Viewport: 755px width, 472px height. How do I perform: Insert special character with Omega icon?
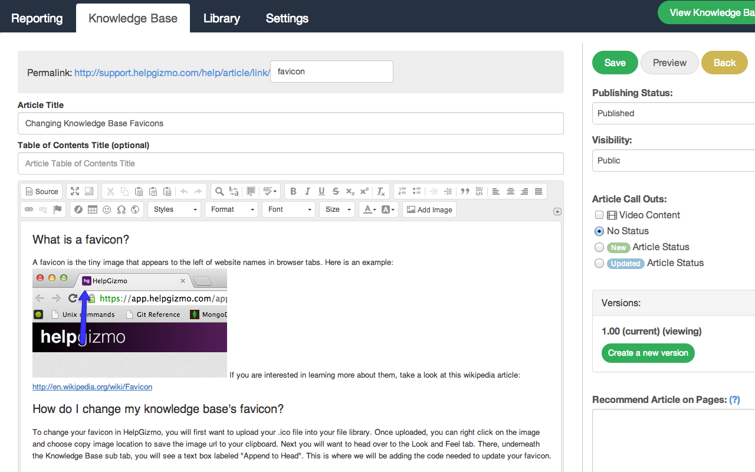(x=121, y=209)
